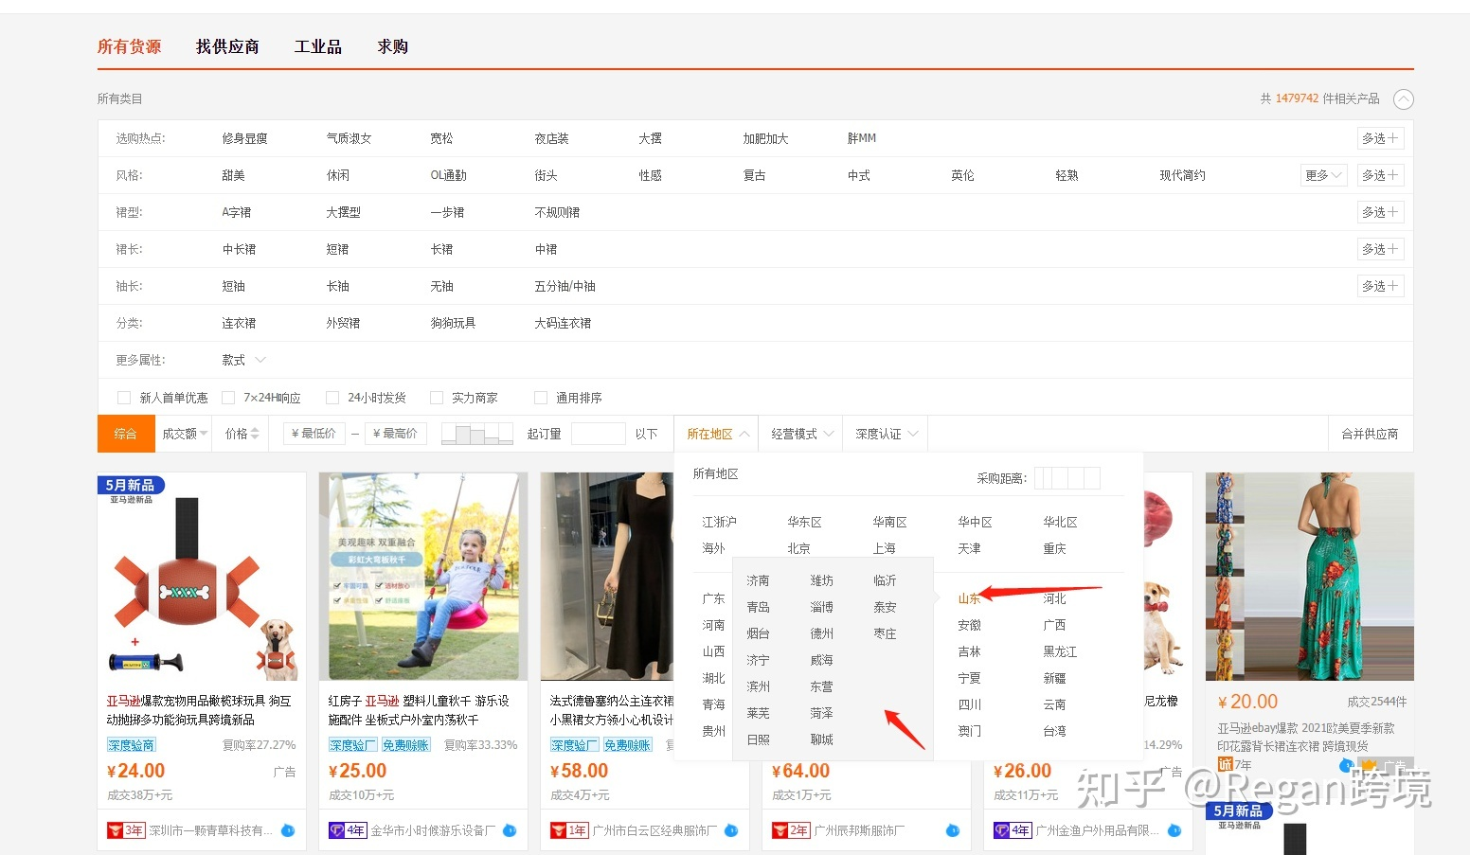Click 免费赊账 badge on 红房子 product
The height and width of the screenshot is (855, 1470).
(x=405, y=744)
